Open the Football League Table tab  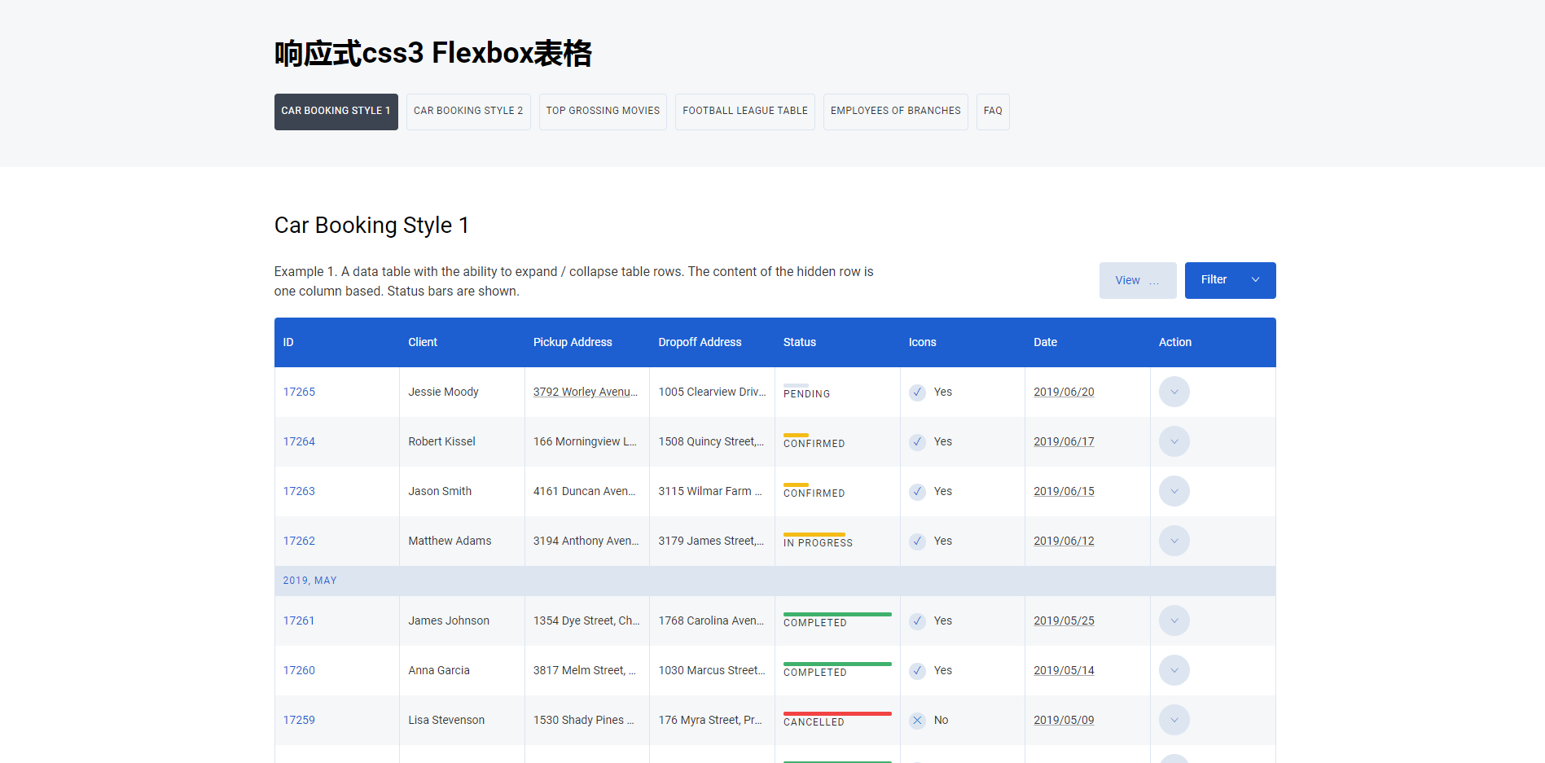coord(745,112)
